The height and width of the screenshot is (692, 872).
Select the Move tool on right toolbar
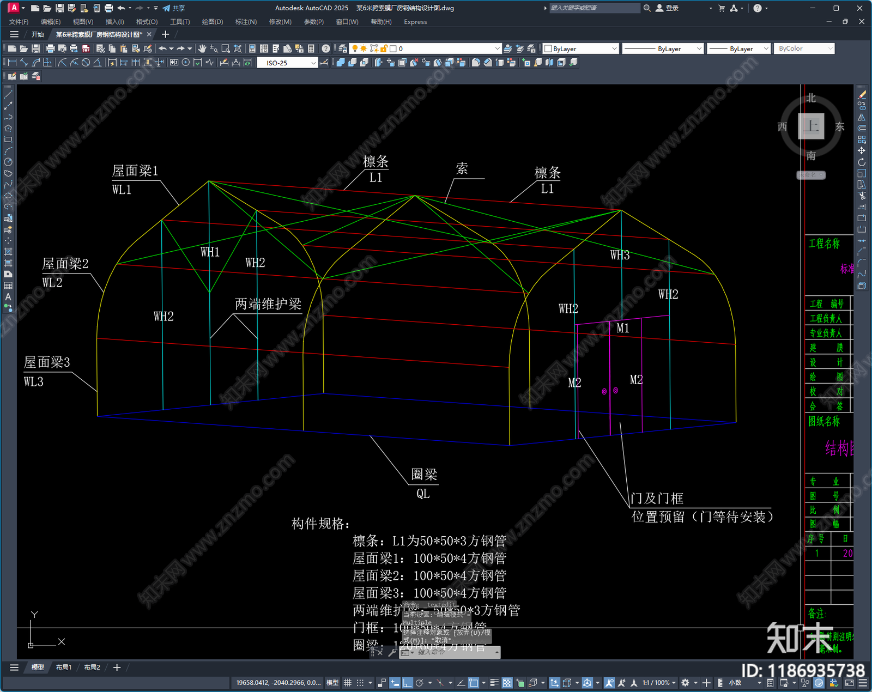[862, 151]
